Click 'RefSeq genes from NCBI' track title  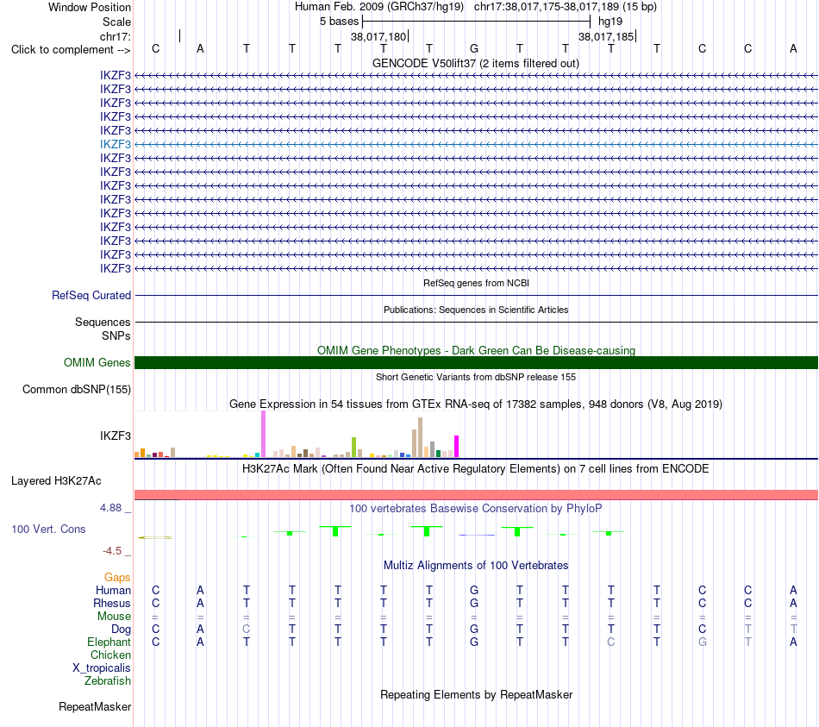(476, 283)
